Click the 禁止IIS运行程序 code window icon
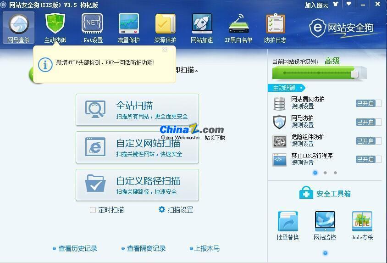The height and width of the screenshot is (263, 387). pos(280,160)
